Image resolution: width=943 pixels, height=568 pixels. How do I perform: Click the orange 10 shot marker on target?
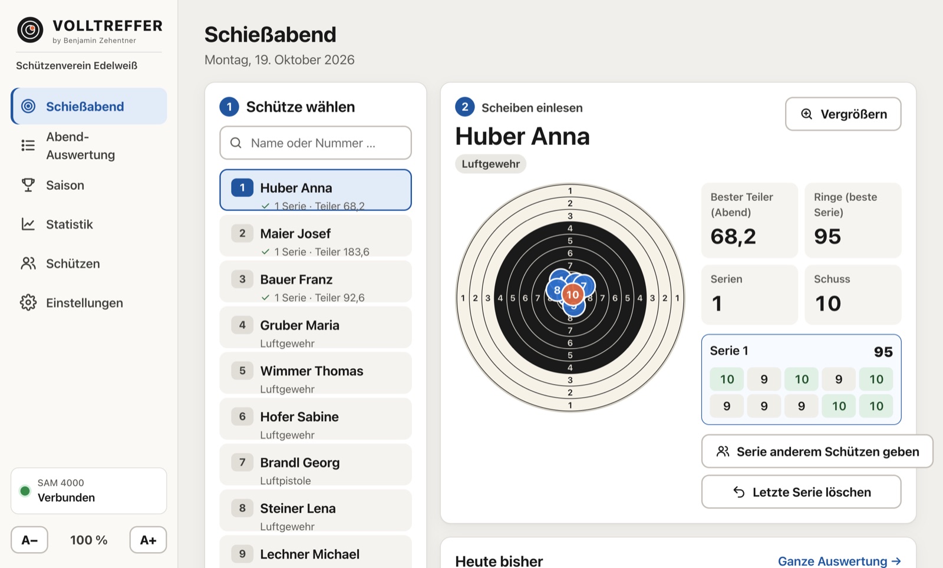pos(572,294)
